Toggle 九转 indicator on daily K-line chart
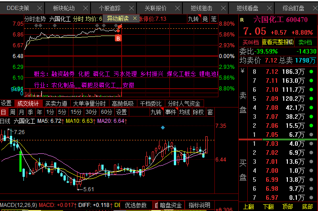318x211 pixels. 156,112
